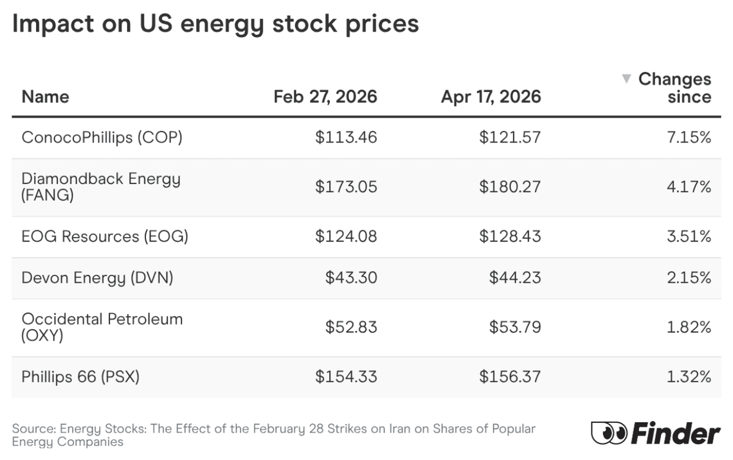Image resolution: width=733 pixels, height=460 pixels.
Task: Click the $124.08 EOG price
Action: [x=346, y=236]
